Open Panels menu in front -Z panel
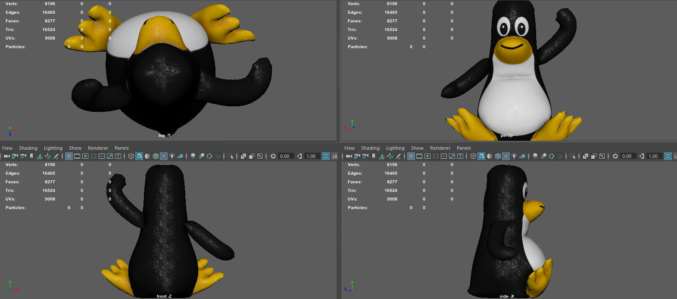Viewport: 677px width, 299px height. (x=122, y=148)
